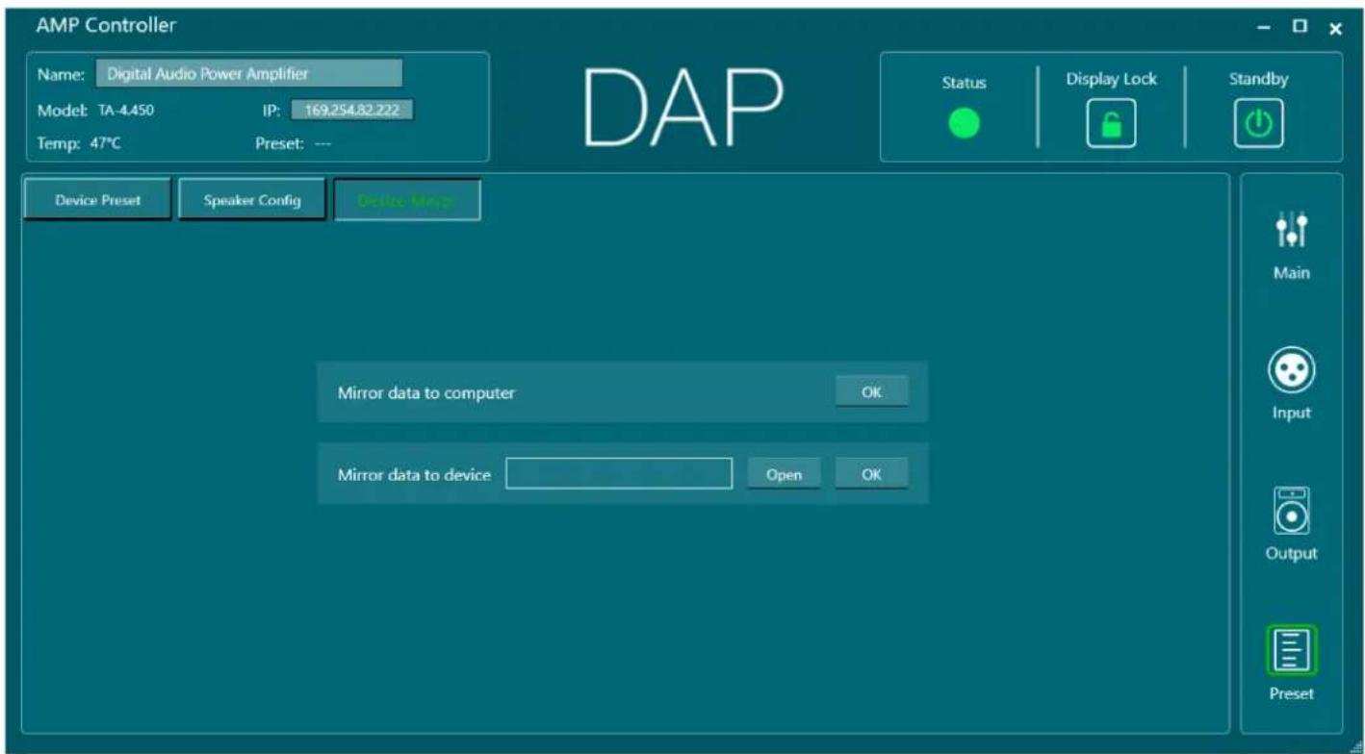Open the Output speaker section
This screenshot has width=1365, height=754.
click(x=1291, y=524)
